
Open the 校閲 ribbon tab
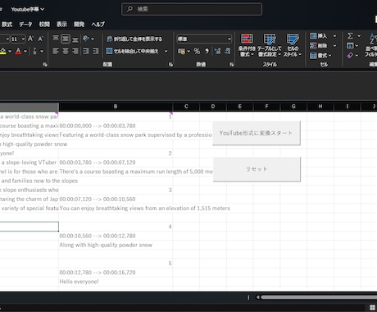(44, 25)
